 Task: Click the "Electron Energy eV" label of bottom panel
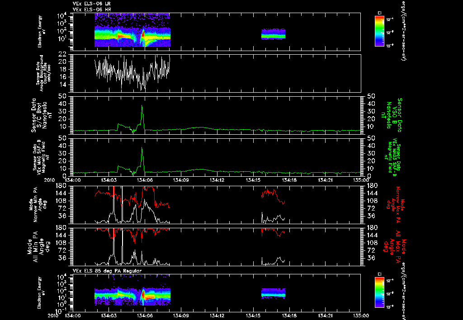(41, 293)
